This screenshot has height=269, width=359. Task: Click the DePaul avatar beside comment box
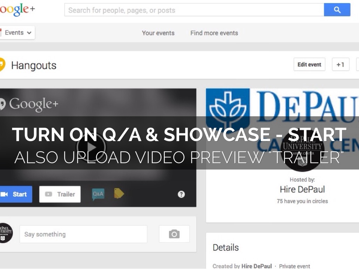[5, 233]
